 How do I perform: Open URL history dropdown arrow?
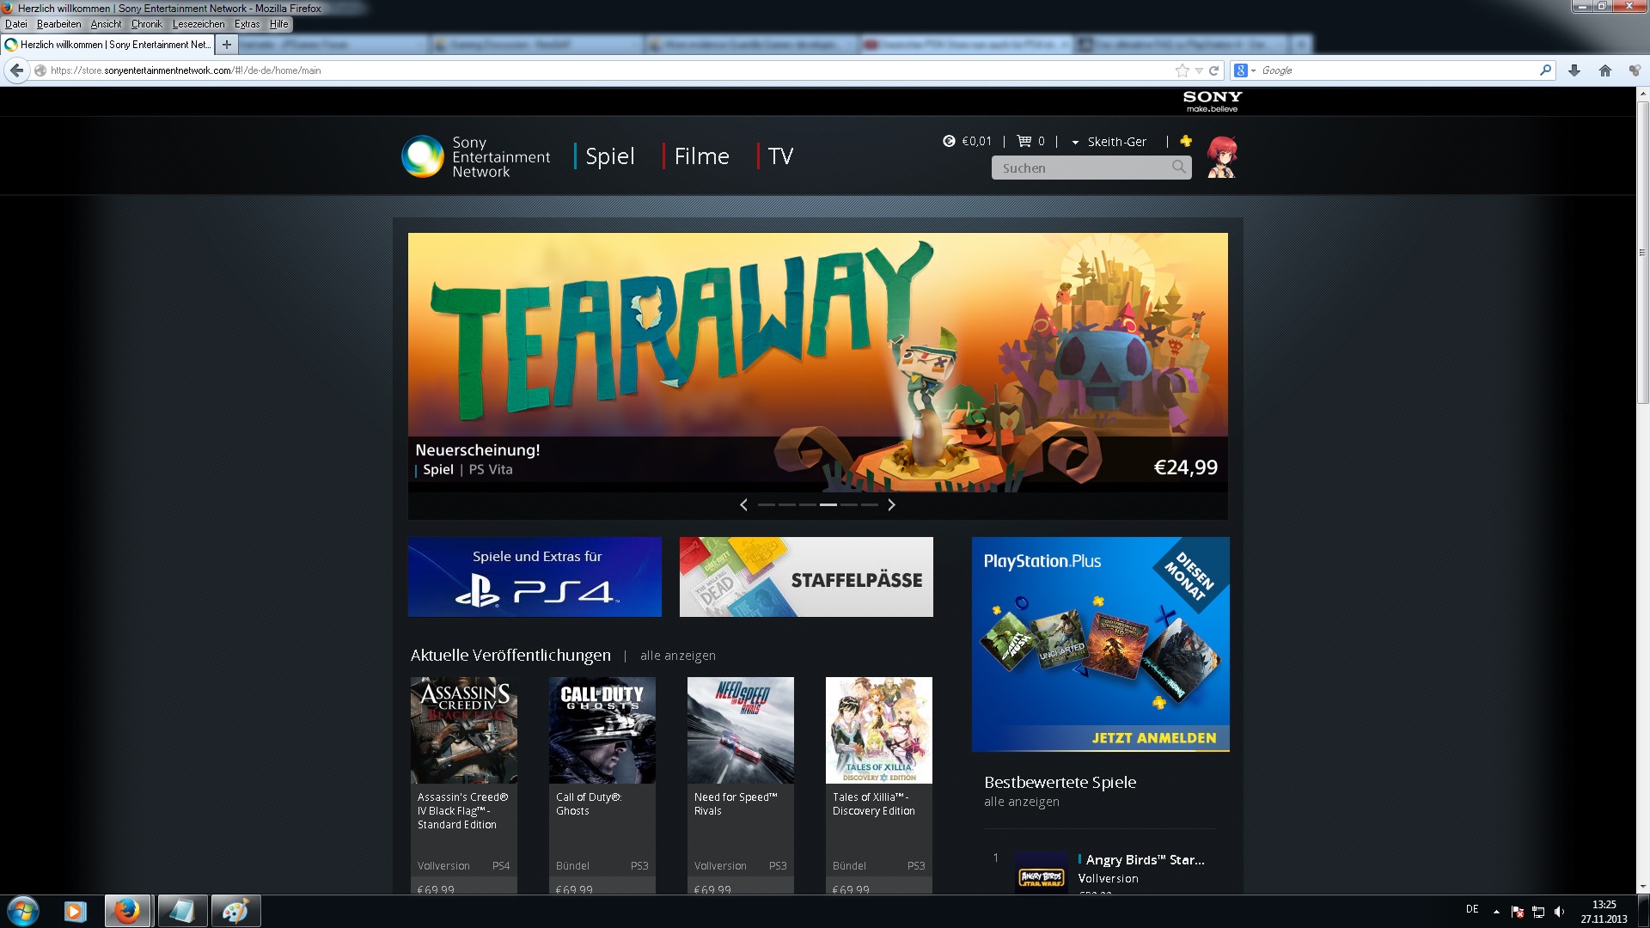(1199, 70)
